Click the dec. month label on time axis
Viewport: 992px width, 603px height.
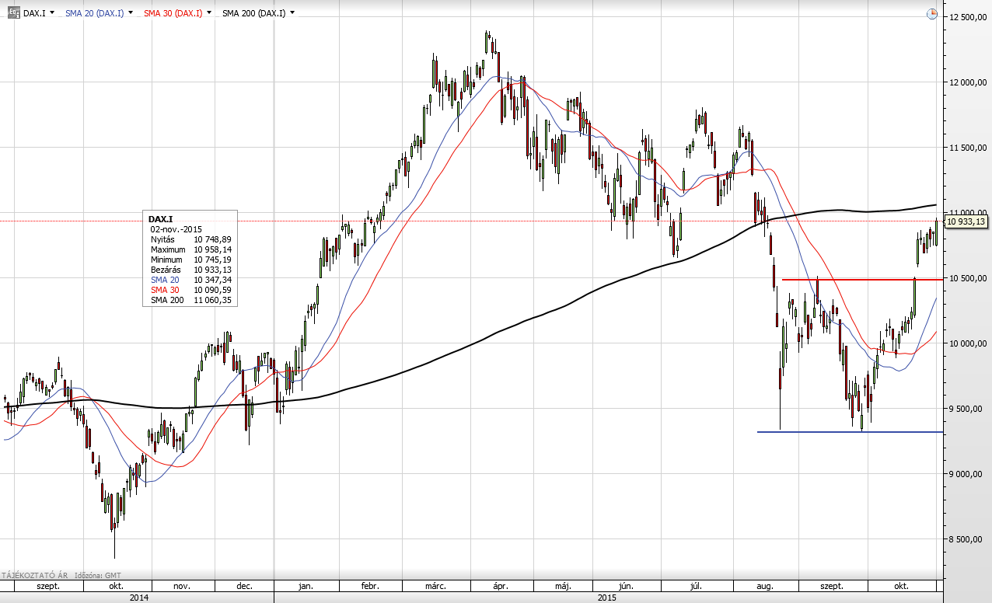tap(243, 587)
